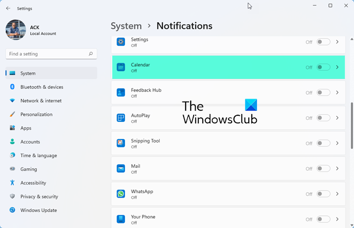Click the Local Account text

pos(43,34)
